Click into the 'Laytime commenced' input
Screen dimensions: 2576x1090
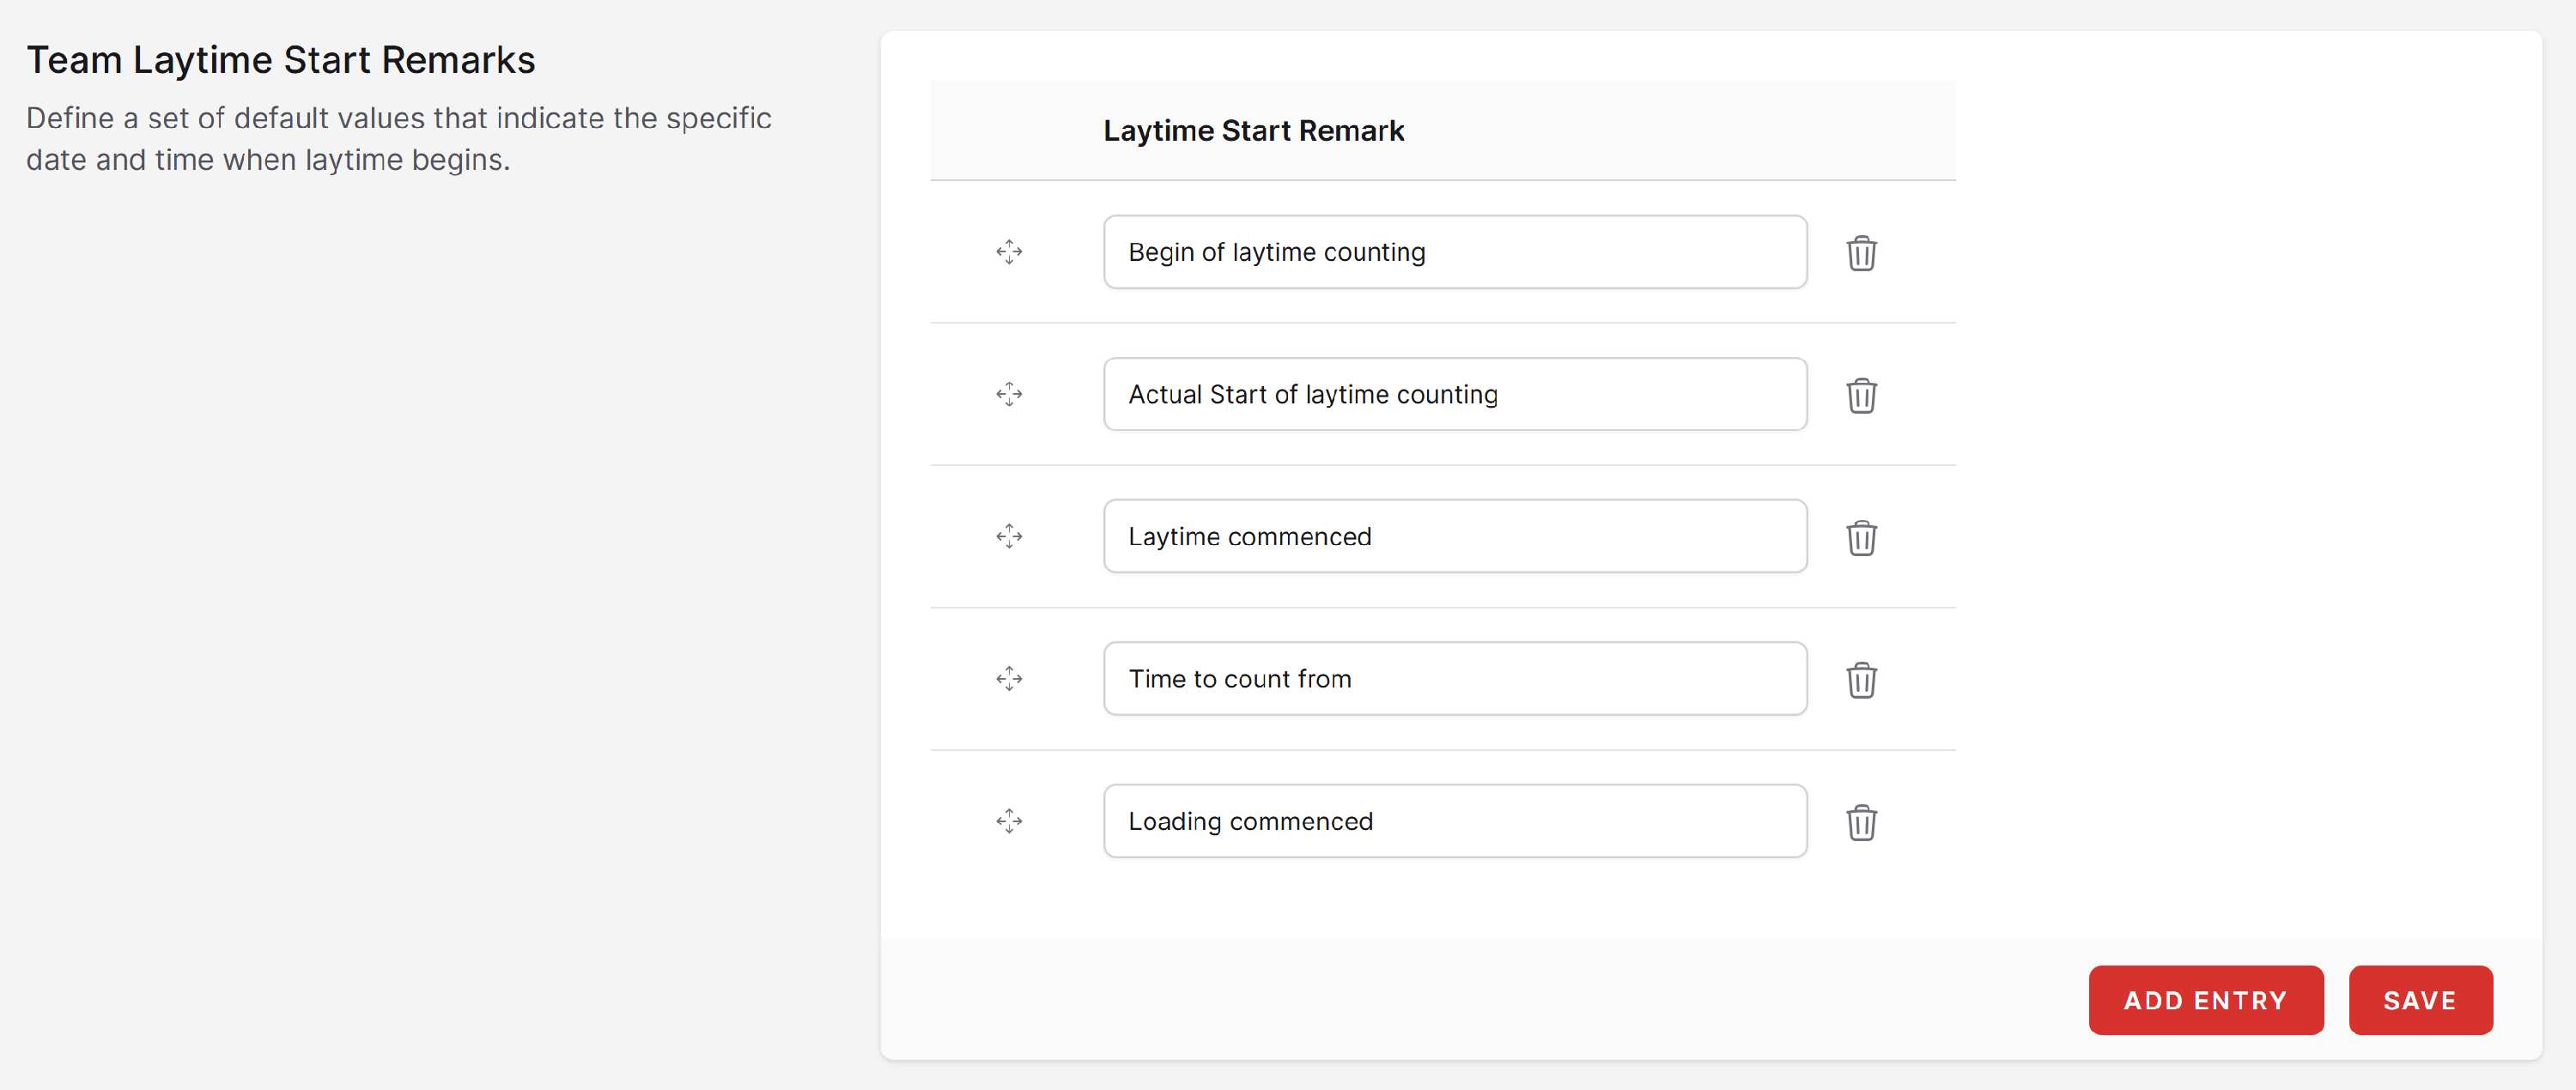tap(1454, 536)
